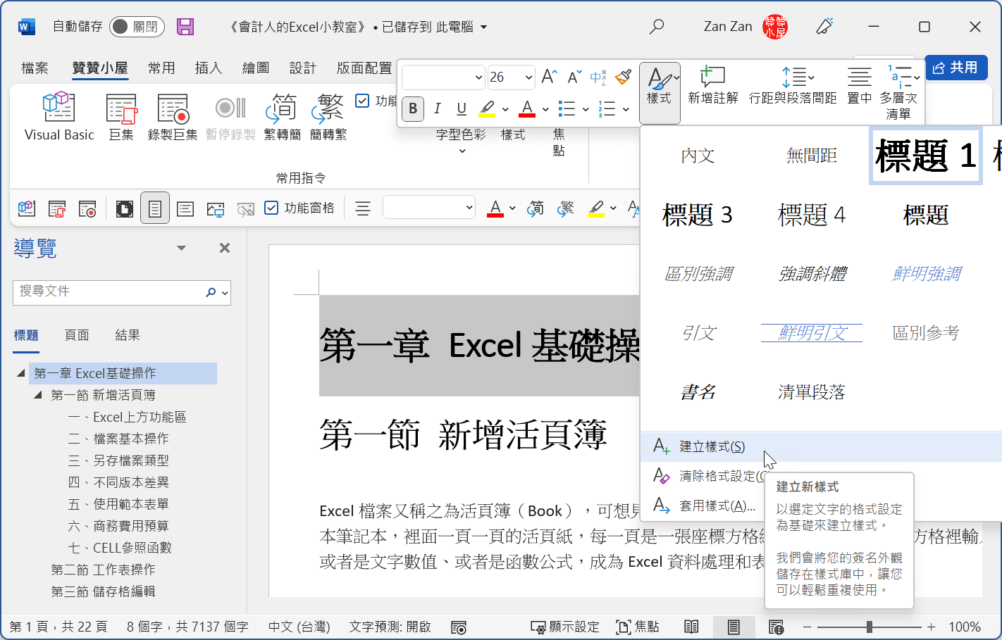1002x640 pixels.
Task: Open 顯示設定 display settings
Action: pos(565,627)
